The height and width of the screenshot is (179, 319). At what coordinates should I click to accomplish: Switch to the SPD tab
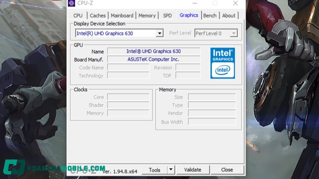167,16
